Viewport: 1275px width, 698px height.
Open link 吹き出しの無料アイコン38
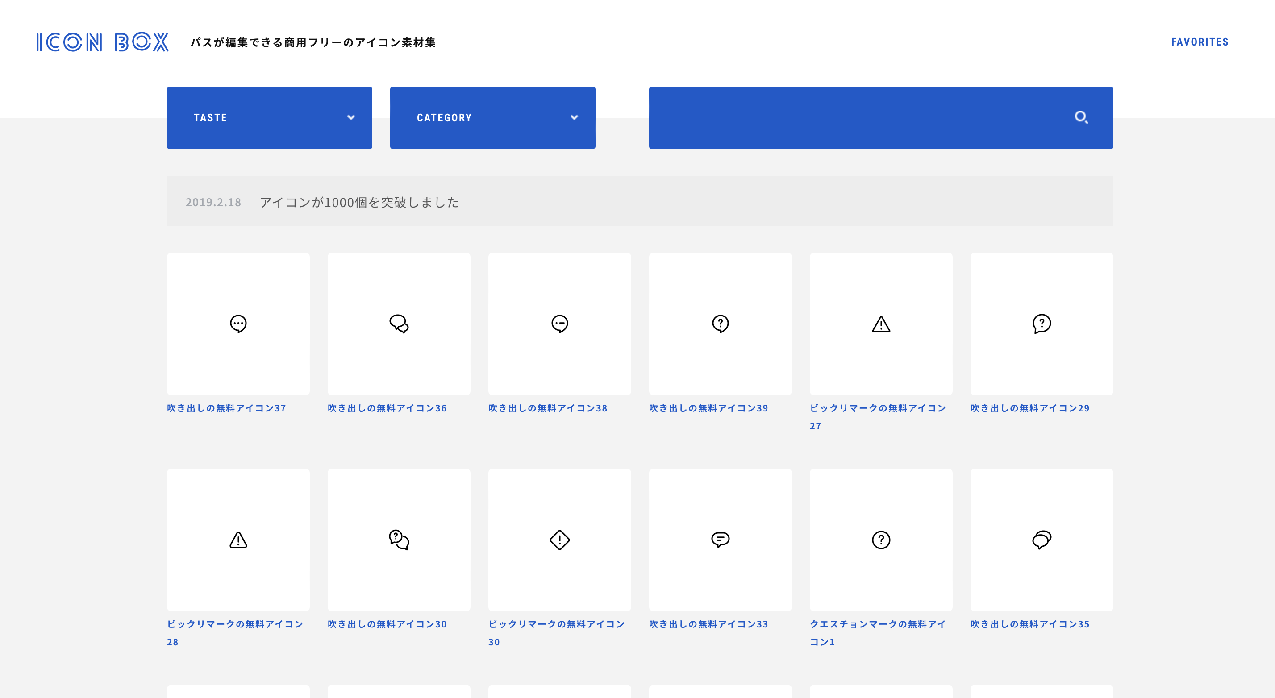(548, 408)
